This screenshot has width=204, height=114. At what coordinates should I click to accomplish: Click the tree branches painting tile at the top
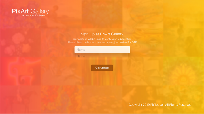[143, 14]
